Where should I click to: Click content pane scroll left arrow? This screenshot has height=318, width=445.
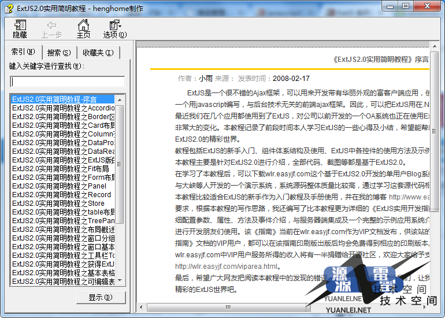pyautogui.click(x=142, y=307)
